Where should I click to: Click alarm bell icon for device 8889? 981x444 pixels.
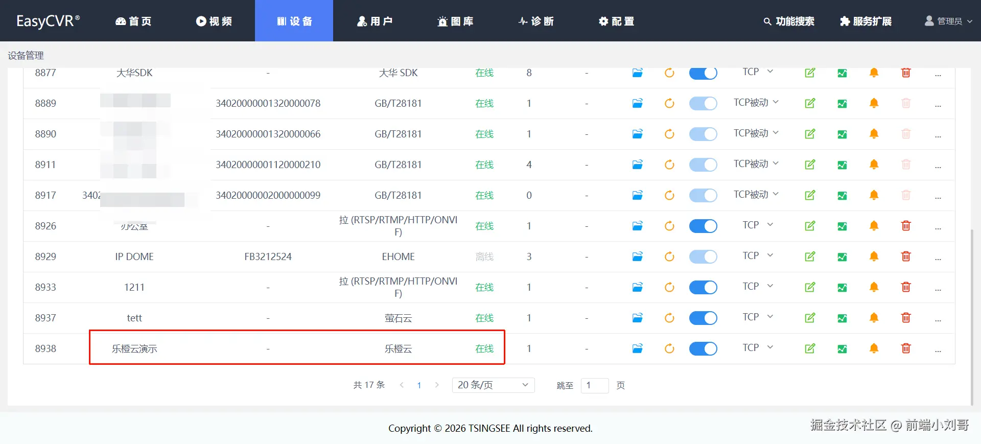click(874, 103)
